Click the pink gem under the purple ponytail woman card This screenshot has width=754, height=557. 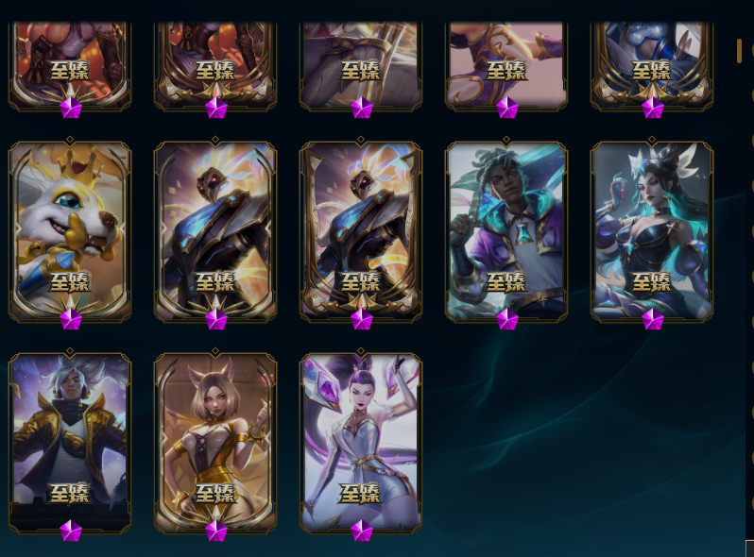tap(362, 531)
